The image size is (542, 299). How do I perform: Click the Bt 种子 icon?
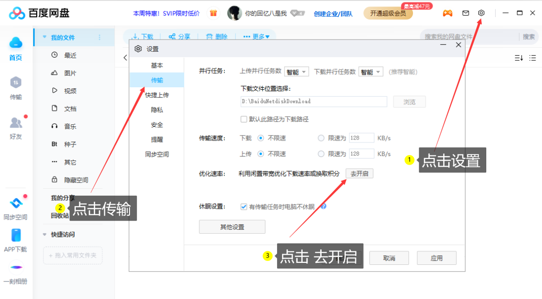(54, 144)
